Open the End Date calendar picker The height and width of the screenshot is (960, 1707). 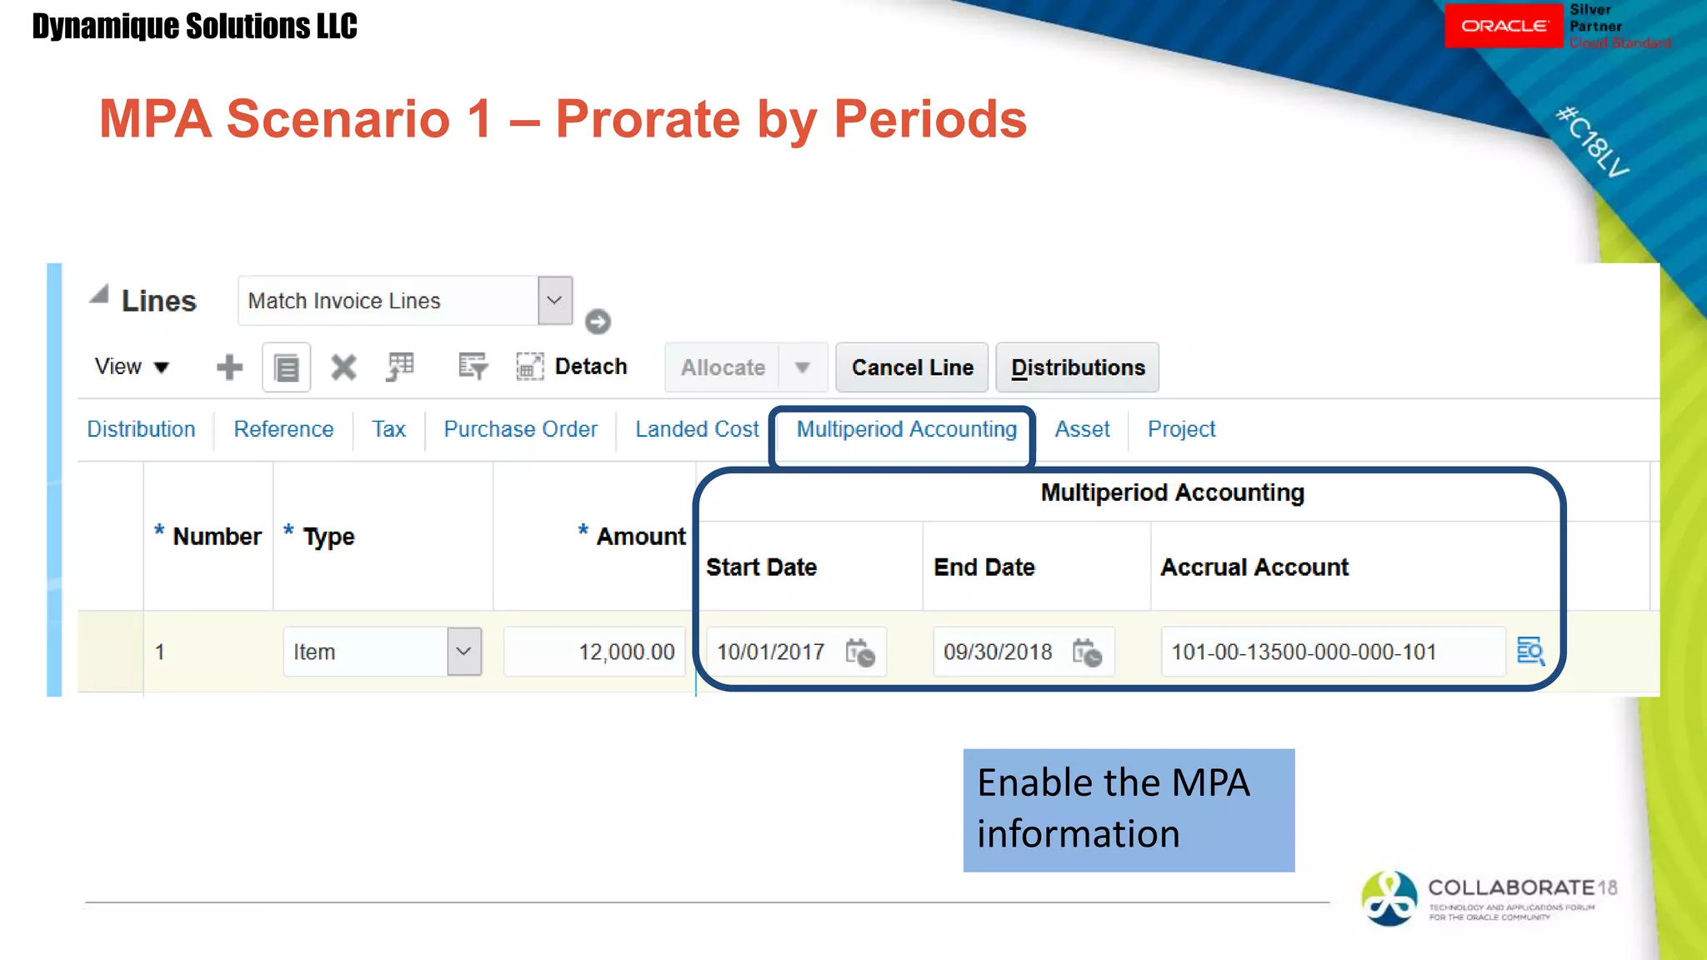click(x=1087, y=652)
